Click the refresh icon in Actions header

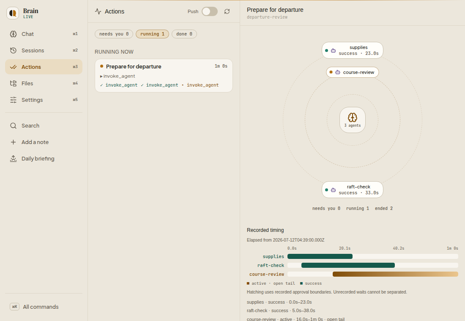[227, 11]
